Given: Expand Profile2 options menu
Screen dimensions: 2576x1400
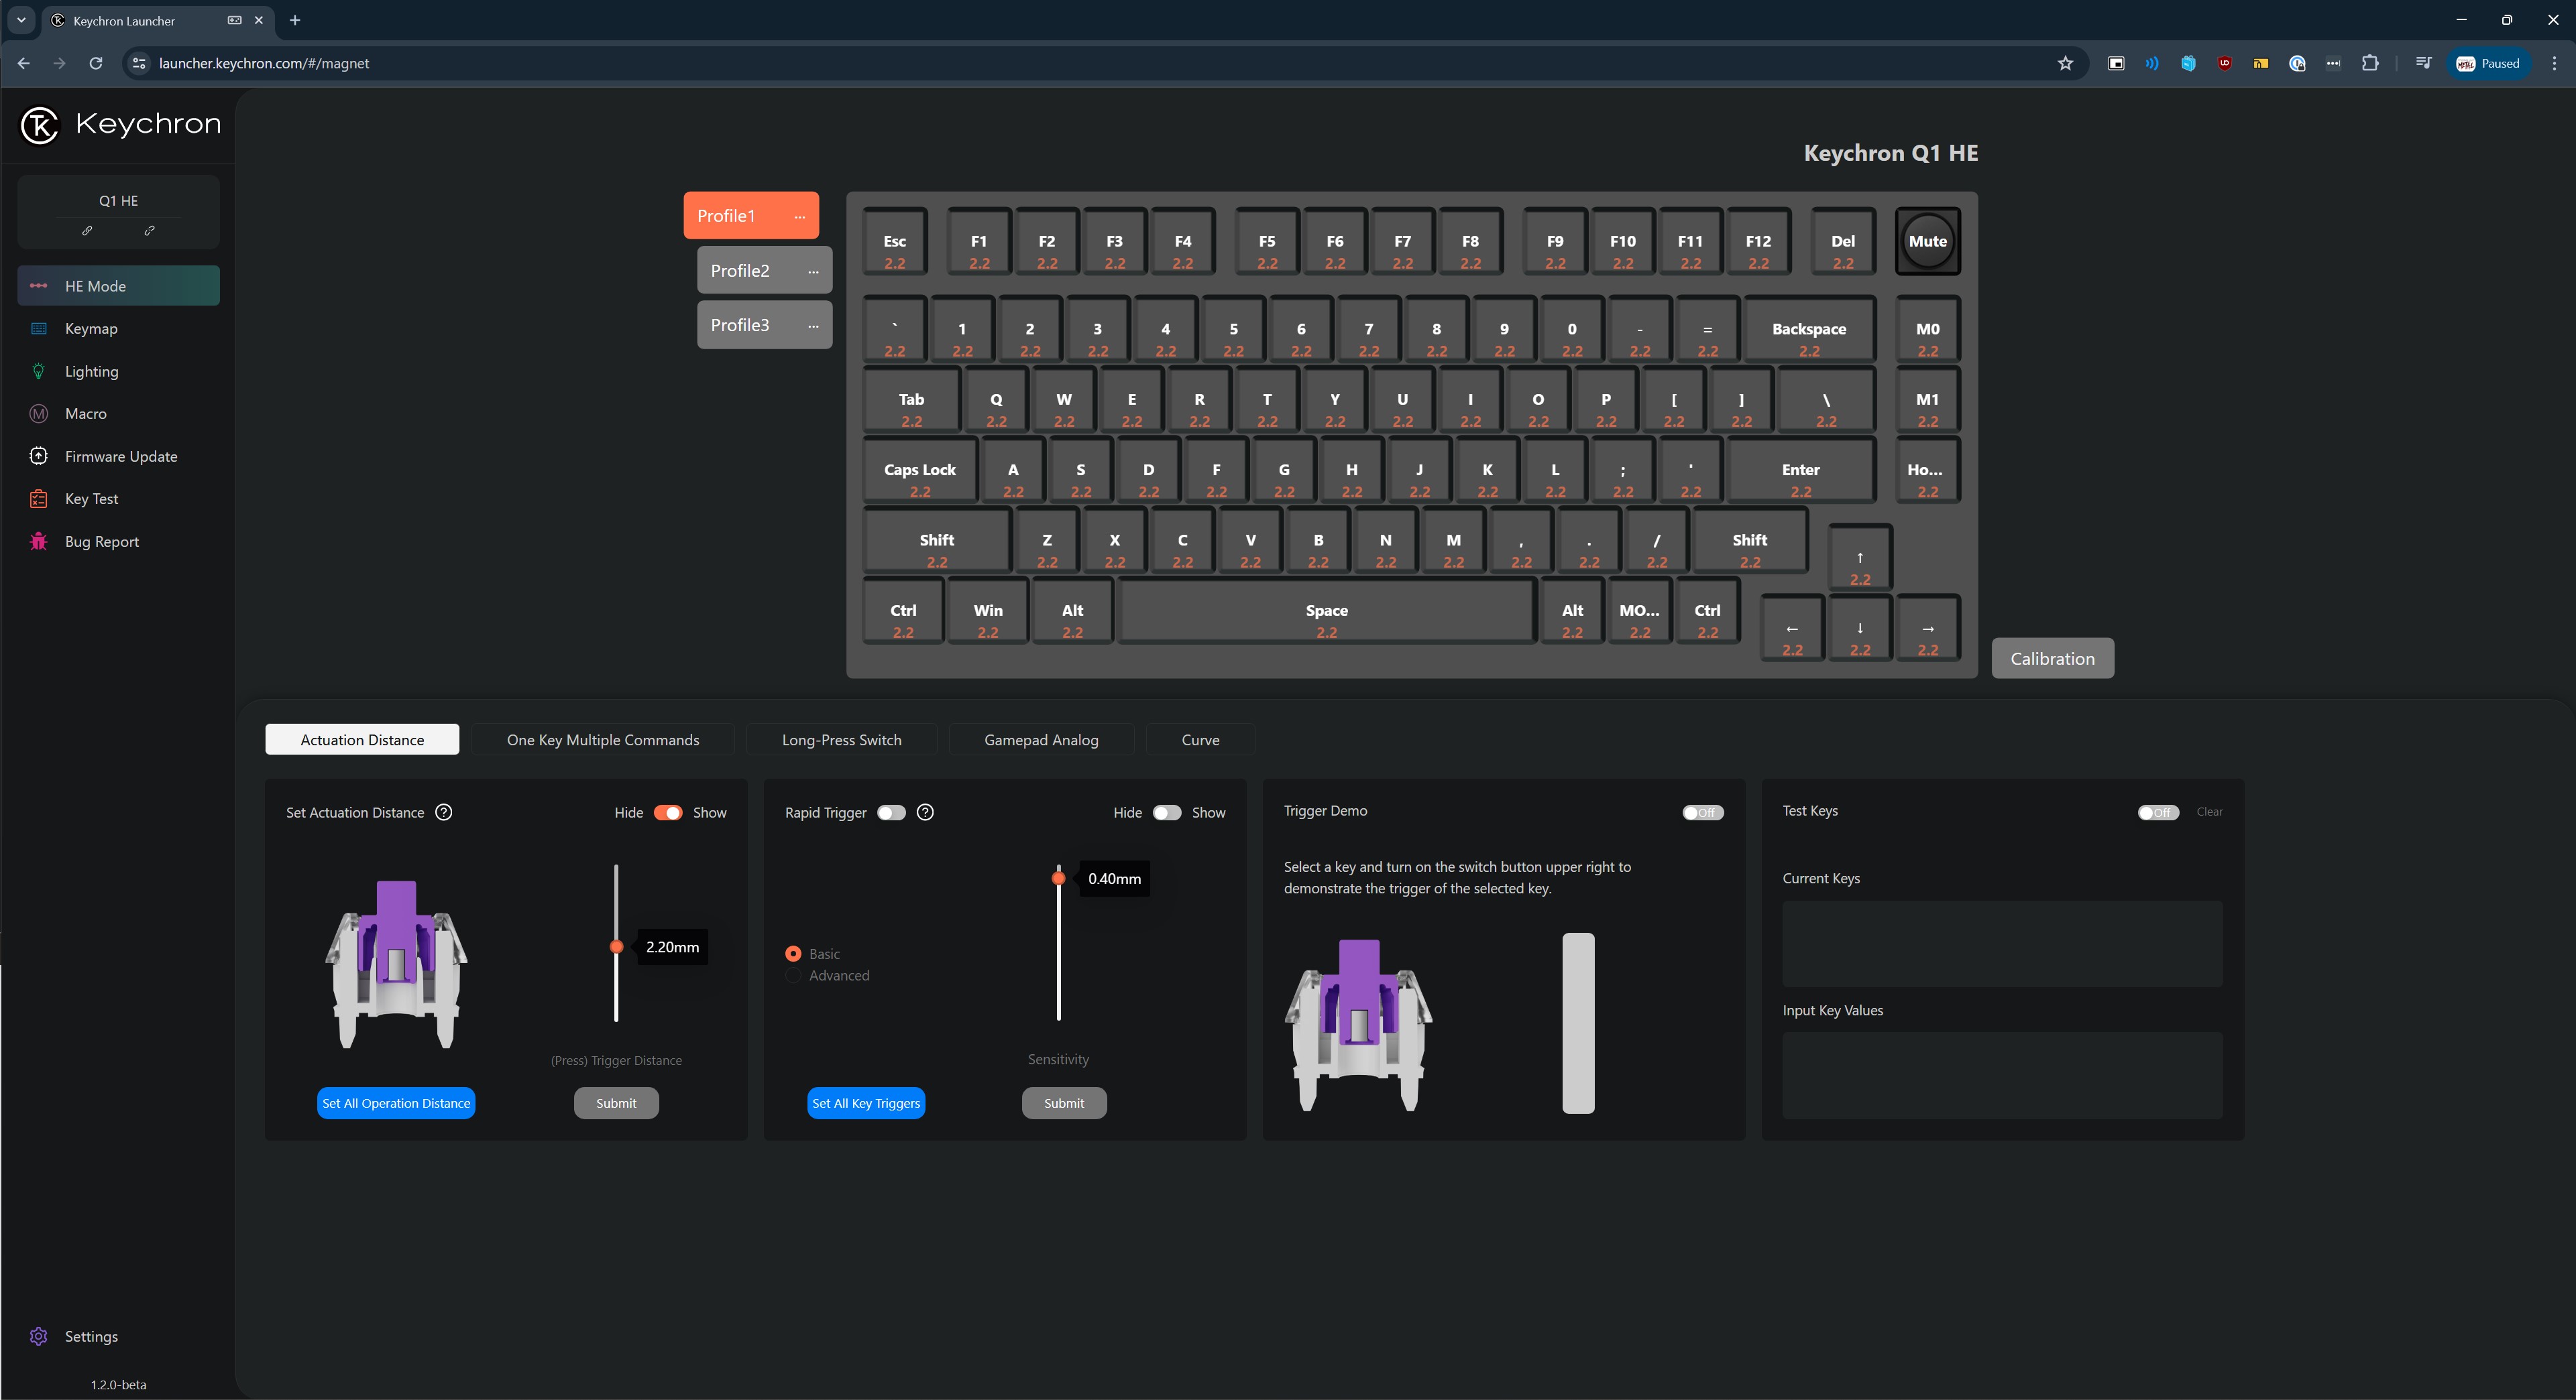Looking at the screenshot, I should click(814, 271).
